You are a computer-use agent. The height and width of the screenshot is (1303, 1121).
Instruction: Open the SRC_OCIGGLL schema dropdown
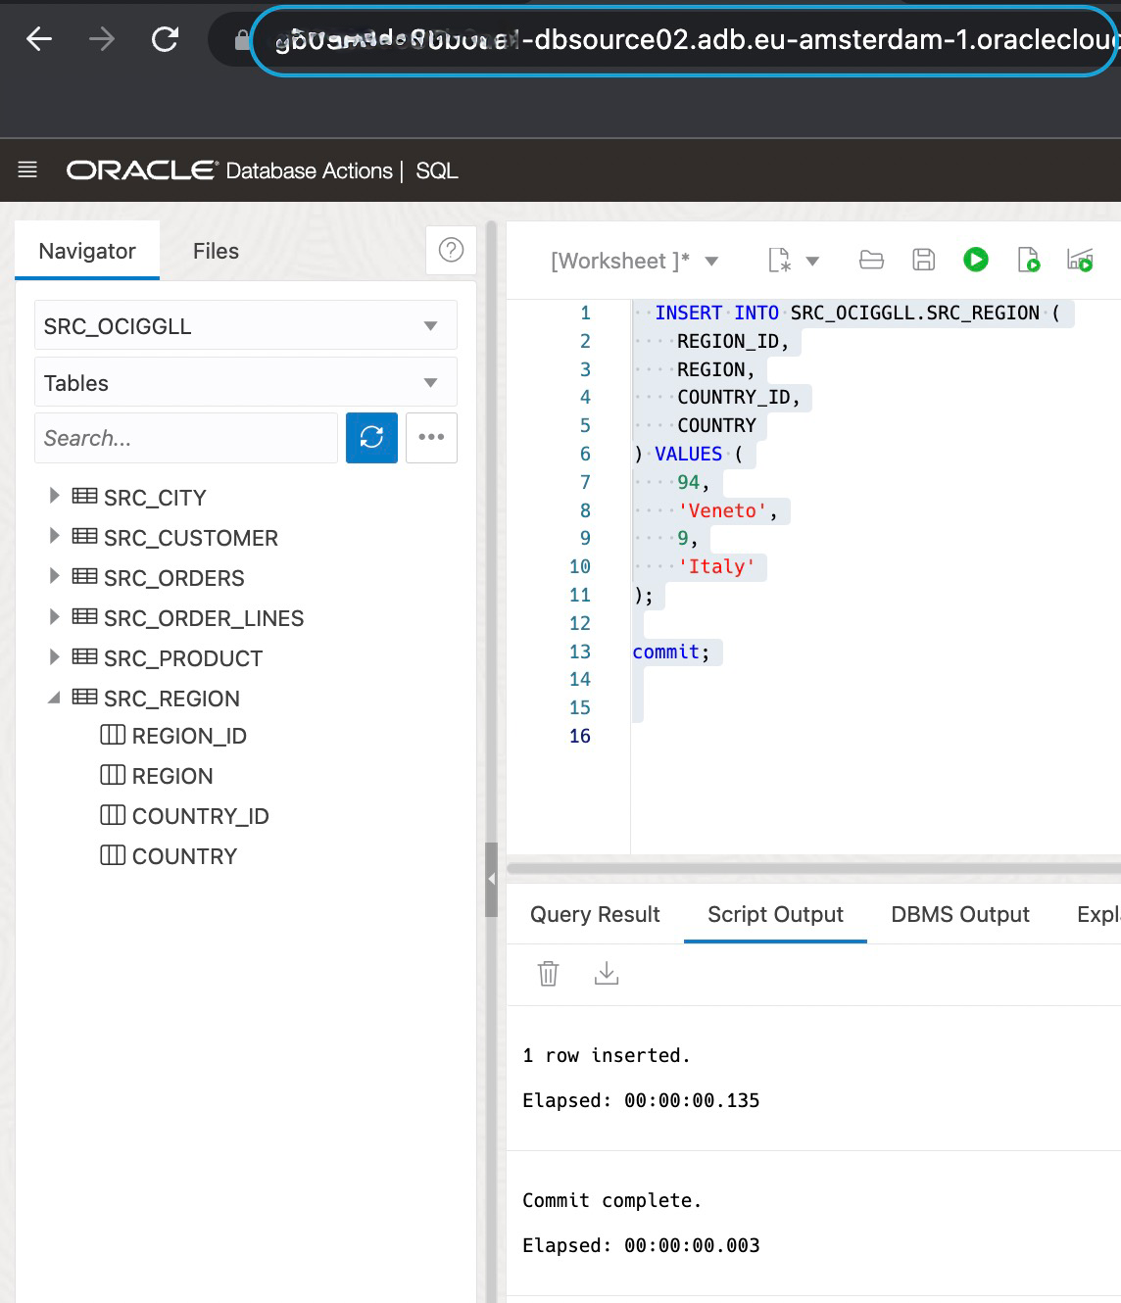[x=246, y=325]
